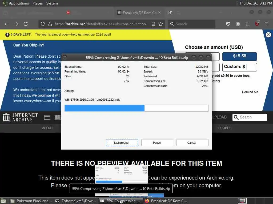
Task: Open the ABOUT link
Action: click(47, 128)
